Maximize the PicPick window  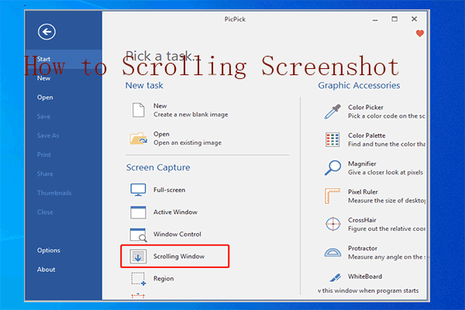coord(394,19)
